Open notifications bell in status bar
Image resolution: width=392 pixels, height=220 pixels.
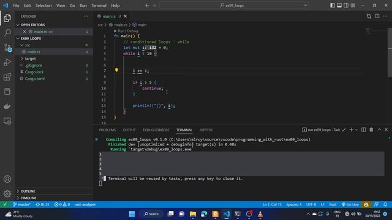point(385,205)
